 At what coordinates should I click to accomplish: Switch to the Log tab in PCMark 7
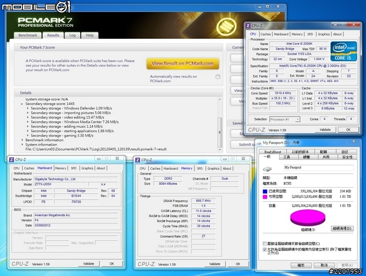click(x=73, y=35)
